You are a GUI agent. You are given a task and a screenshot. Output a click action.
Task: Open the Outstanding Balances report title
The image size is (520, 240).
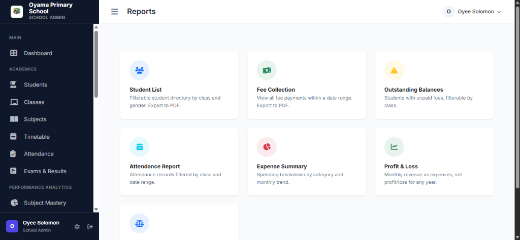tap(413, 90)
